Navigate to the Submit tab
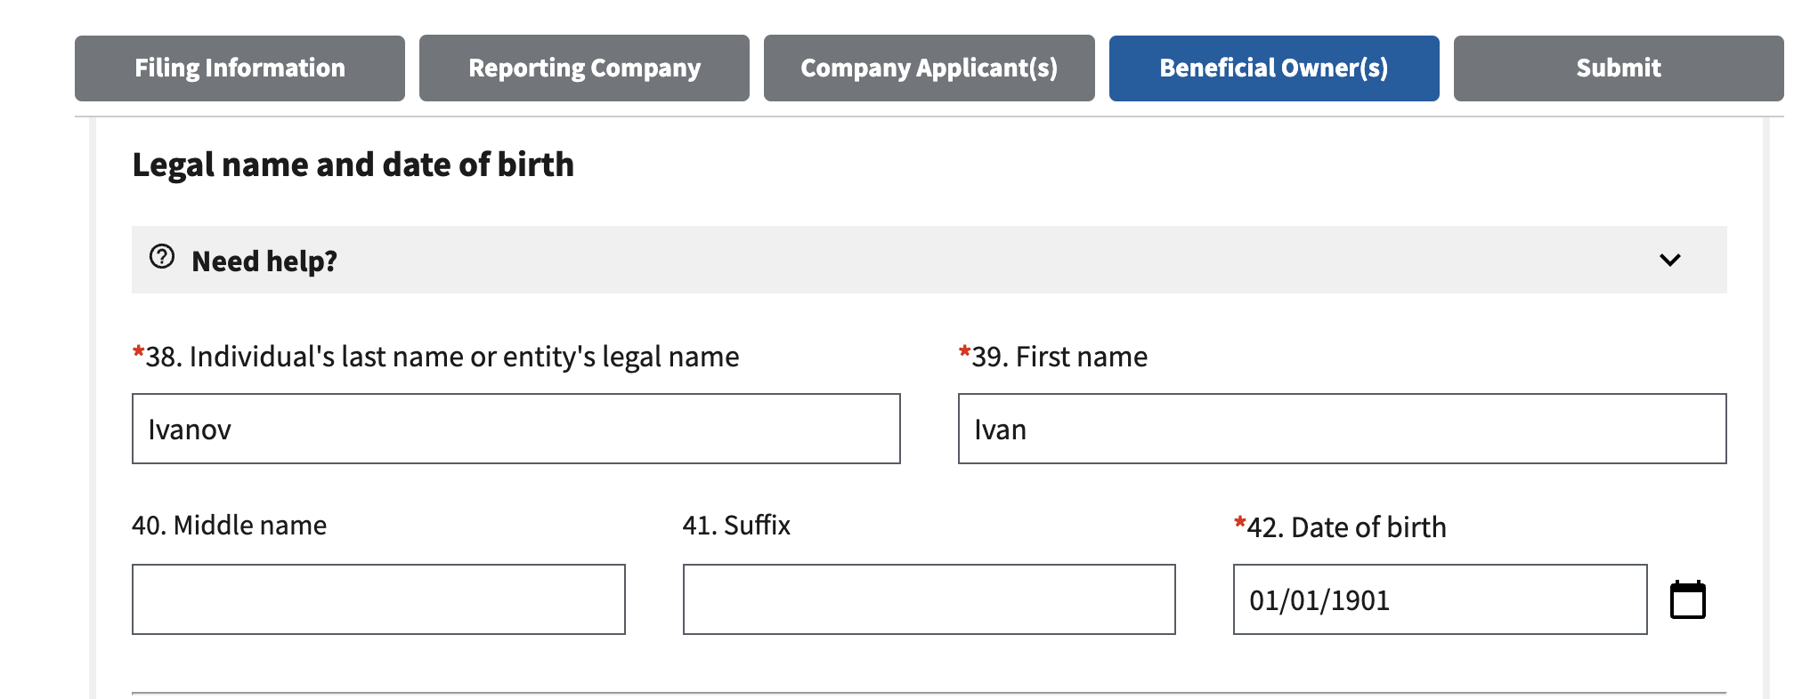1802x699 pixels. [1618, 68]
